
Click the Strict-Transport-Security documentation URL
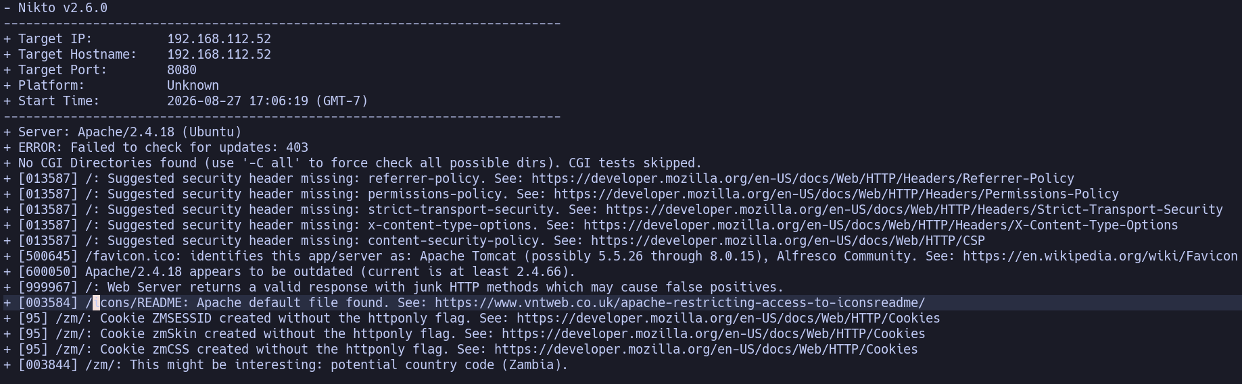coord(914,210)
